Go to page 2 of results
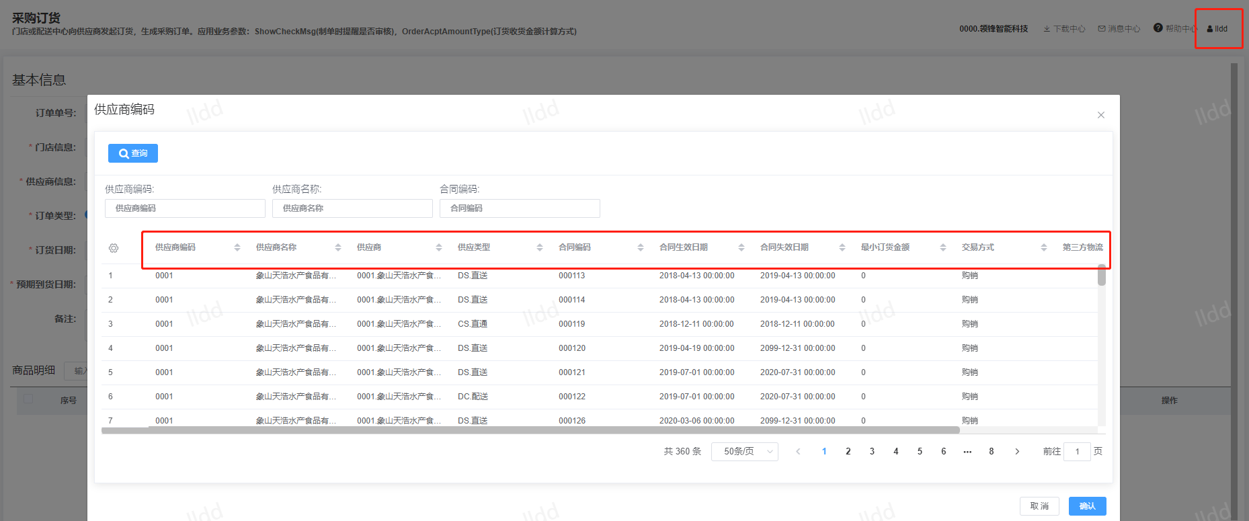The height and width of the screenshot is (521, 1249). click(848, 452)
